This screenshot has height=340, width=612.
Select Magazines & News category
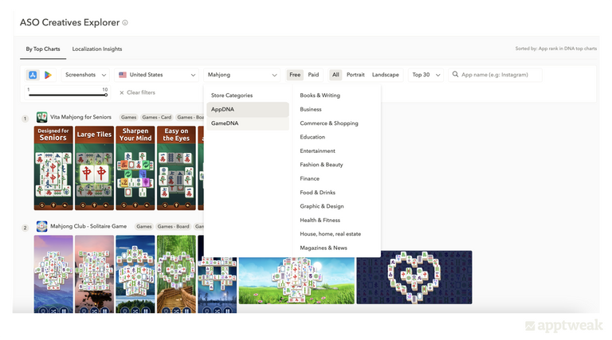tap(324, 248)
